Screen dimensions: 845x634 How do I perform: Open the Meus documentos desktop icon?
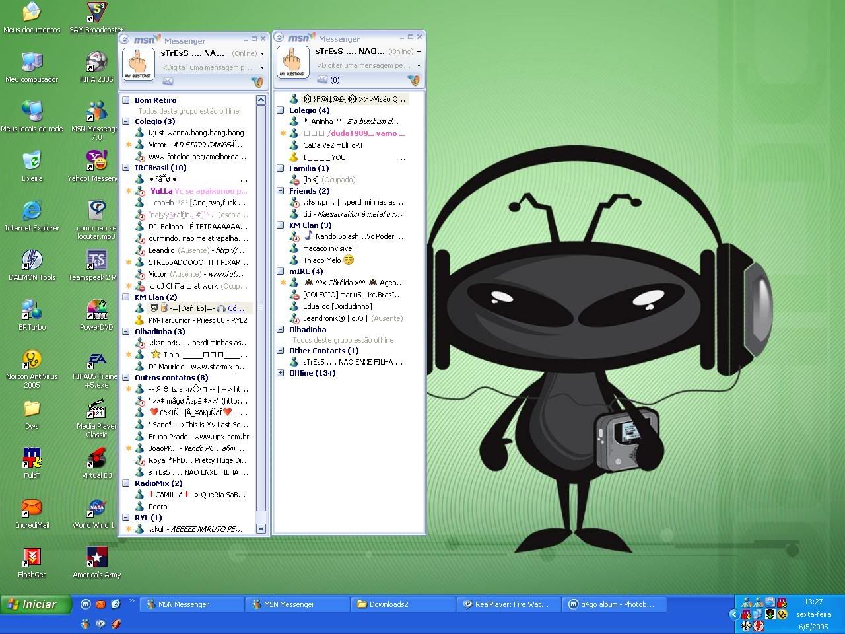(x=32, y=18)
